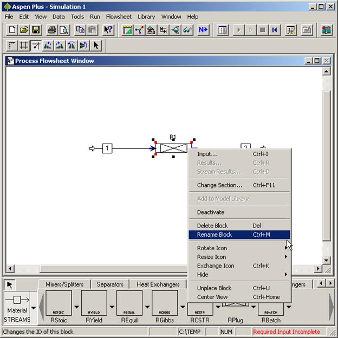Image resolution: width=338 pixels, height=338 pixels.
Task: Select the RStoic reactor model icon
Action: [x=58, y=304]
